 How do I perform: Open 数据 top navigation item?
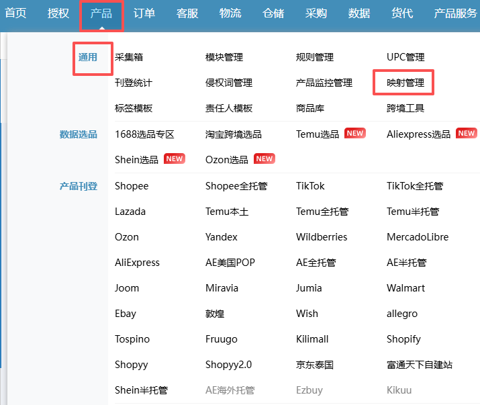click(359, 13)
